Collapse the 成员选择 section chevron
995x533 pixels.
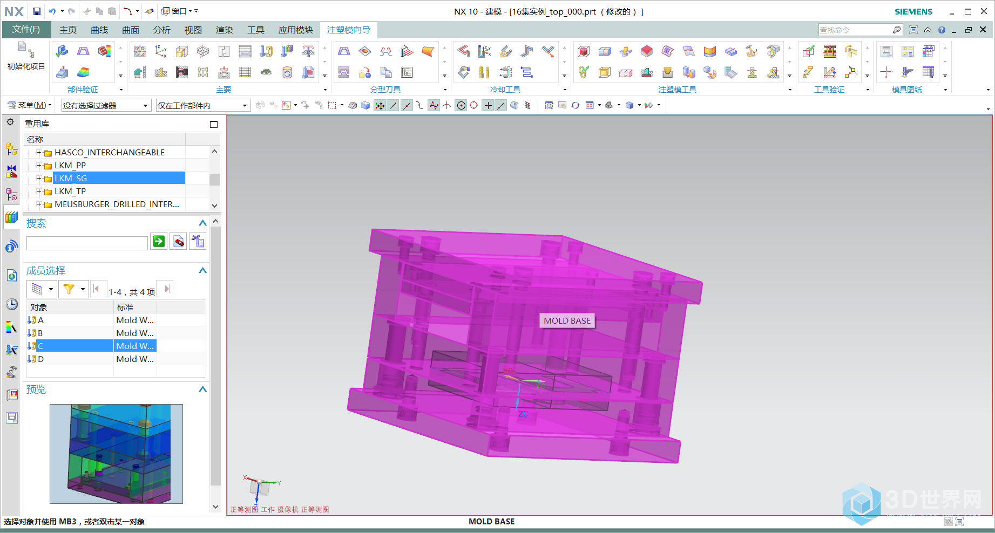click(203, 270)
